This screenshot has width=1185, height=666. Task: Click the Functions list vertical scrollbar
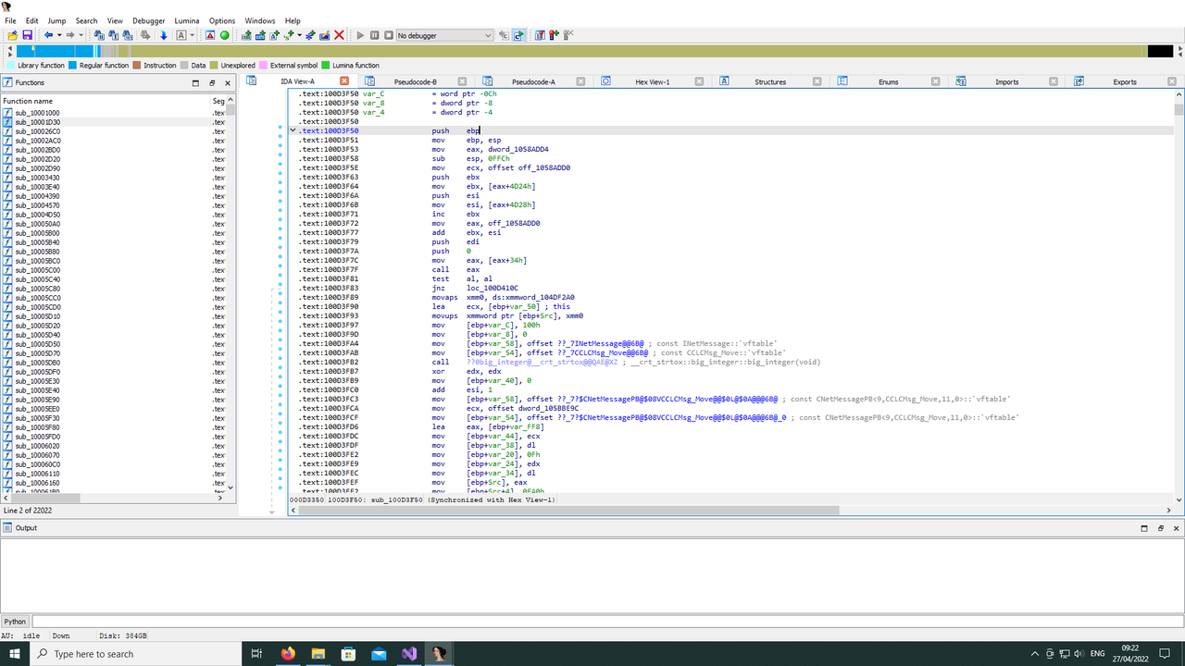click(x=231, y=296)
